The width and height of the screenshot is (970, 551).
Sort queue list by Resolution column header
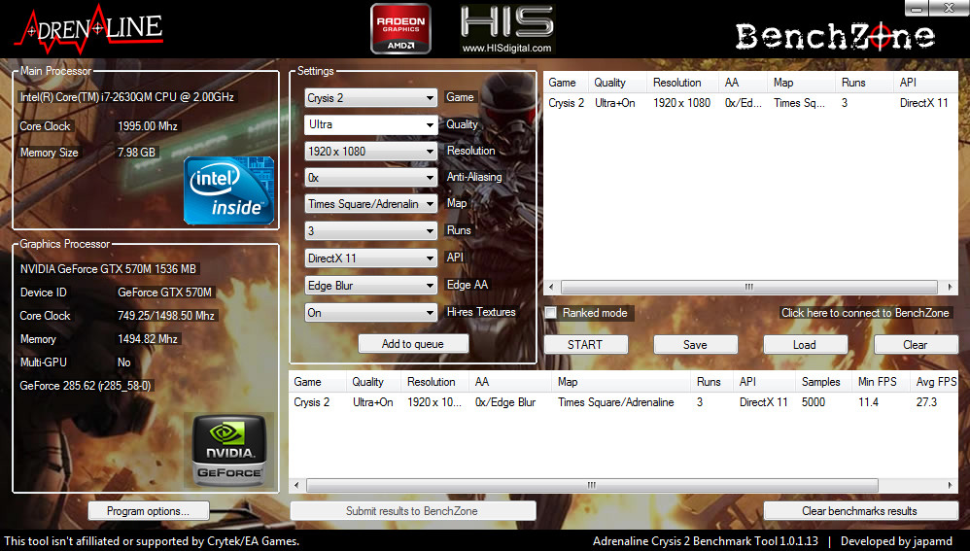(682, 83)
